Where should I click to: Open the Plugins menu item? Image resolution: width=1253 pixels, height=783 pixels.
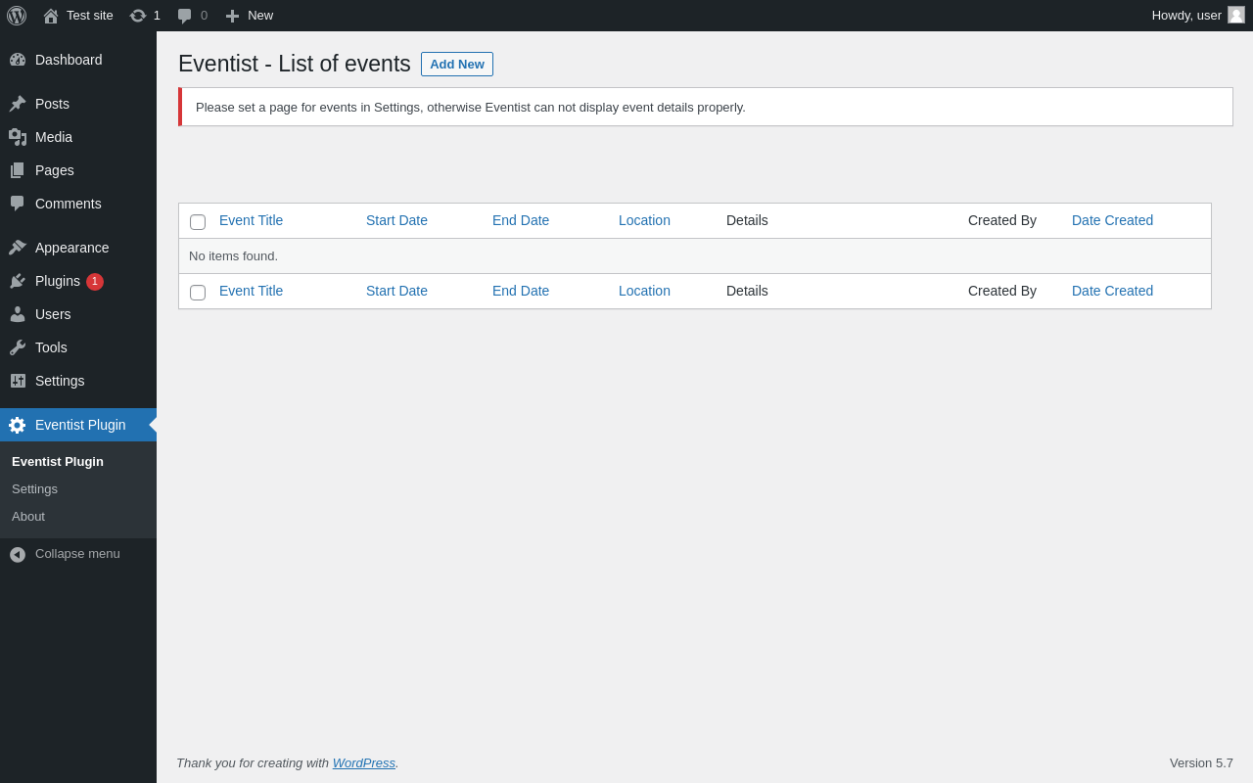[58, 281]
